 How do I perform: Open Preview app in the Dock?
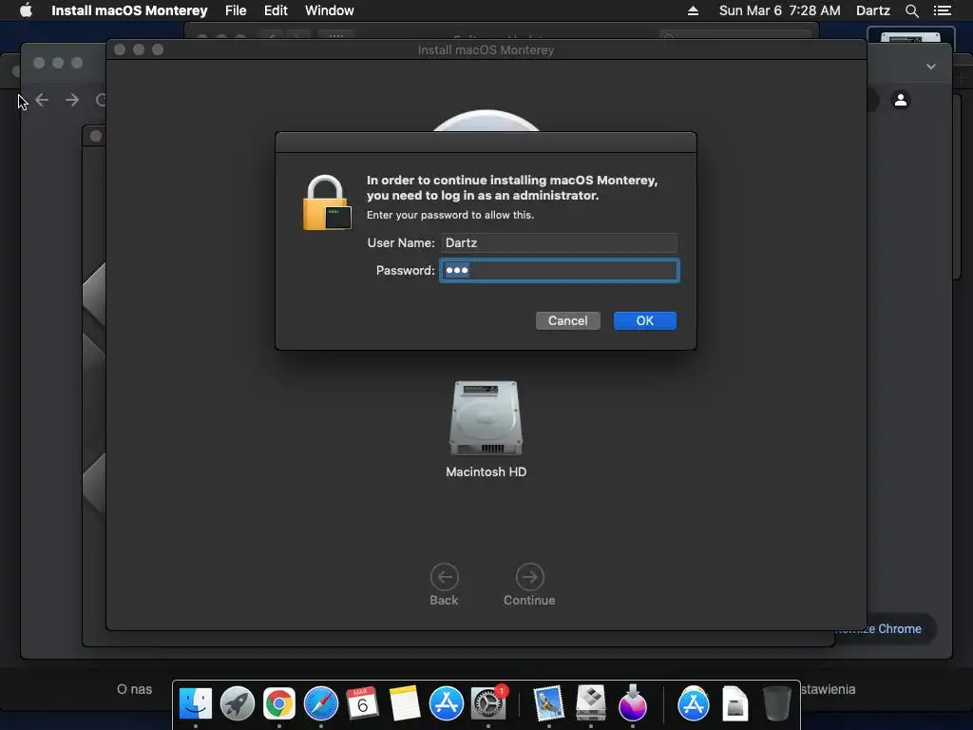[548, 704]
